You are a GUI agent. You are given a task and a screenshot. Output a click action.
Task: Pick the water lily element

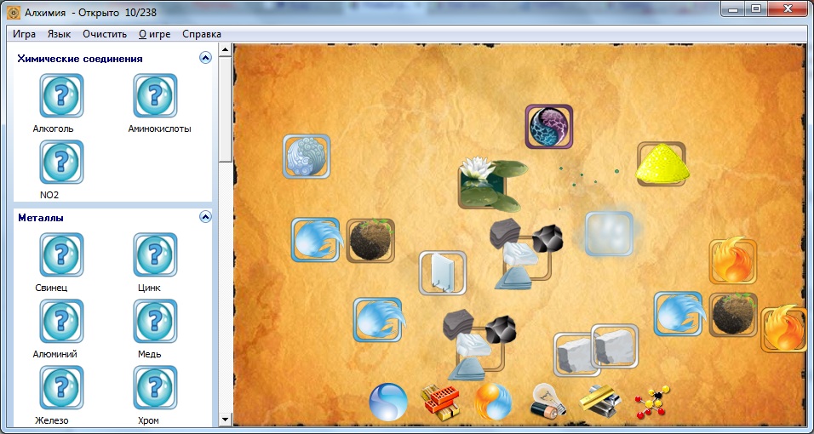[492, 185]
